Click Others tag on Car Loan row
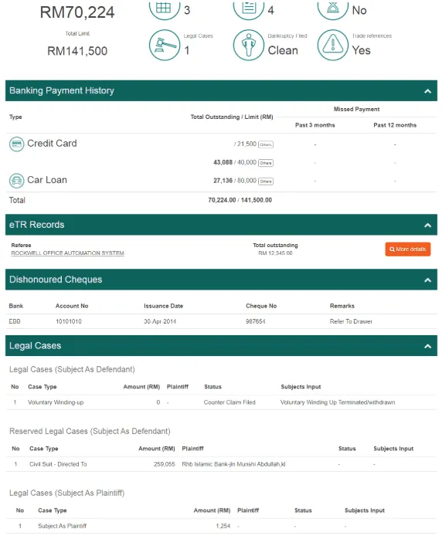Image resolution: width=442 pixels, height=536 pixels. (x=266, y=181)
